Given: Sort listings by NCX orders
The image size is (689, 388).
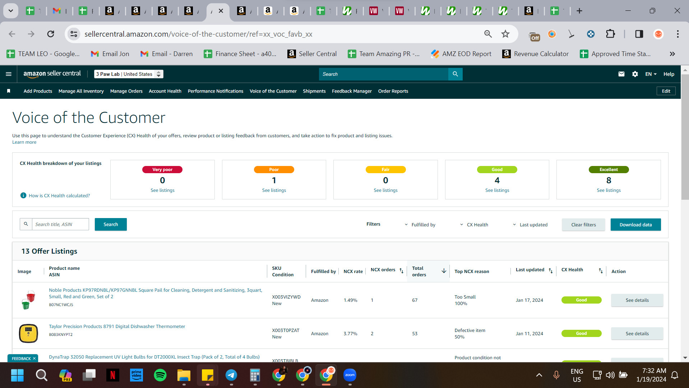Looking at the screenshot, I should 402,271.
